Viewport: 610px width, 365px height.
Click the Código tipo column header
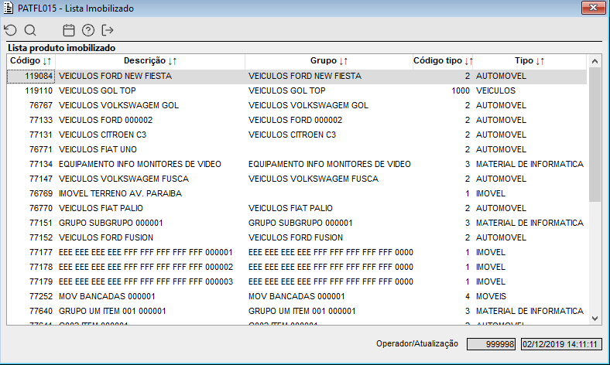(x=443, y=61)
